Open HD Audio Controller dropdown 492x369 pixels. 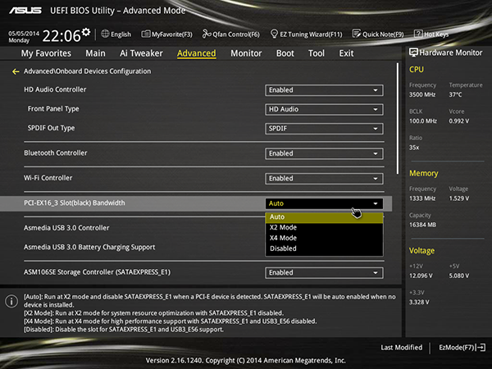tap(324, 90)
